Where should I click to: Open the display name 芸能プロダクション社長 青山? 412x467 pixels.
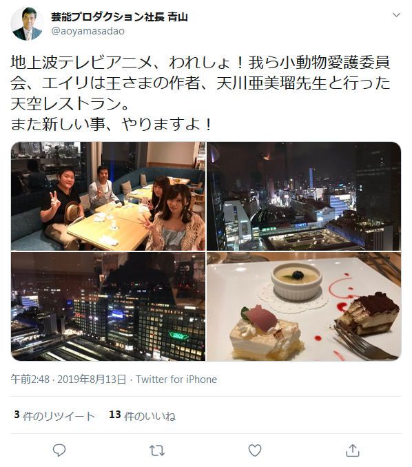tap(119, 17)
